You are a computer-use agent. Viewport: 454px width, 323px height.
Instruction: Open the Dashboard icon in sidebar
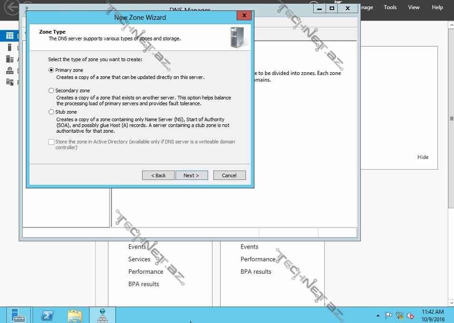10,36
